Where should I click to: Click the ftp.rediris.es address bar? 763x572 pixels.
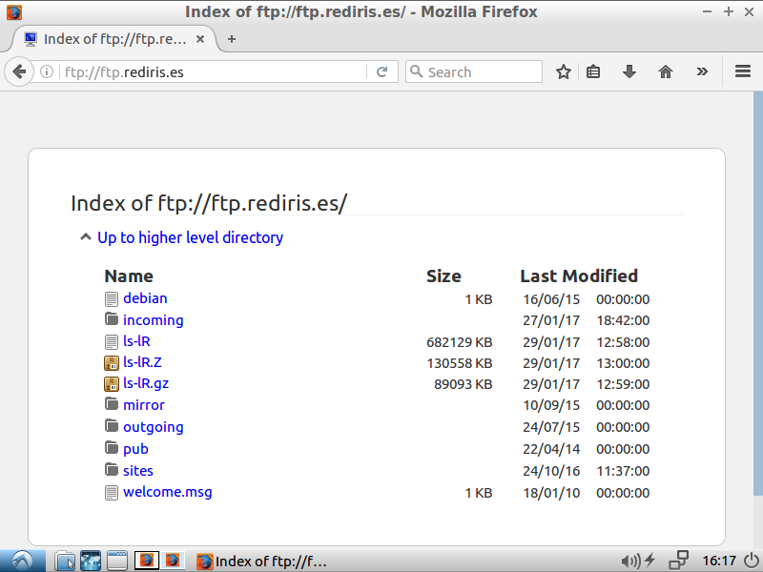click(x=210, y=71)
